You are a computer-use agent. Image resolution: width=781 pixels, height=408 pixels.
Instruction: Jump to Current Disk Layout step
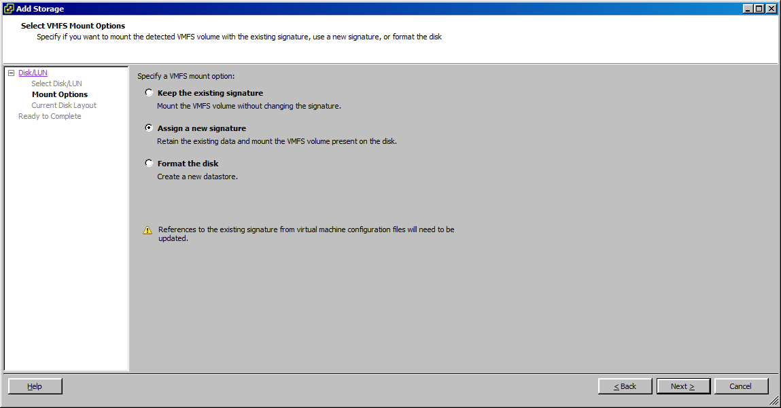coord(64,105)
